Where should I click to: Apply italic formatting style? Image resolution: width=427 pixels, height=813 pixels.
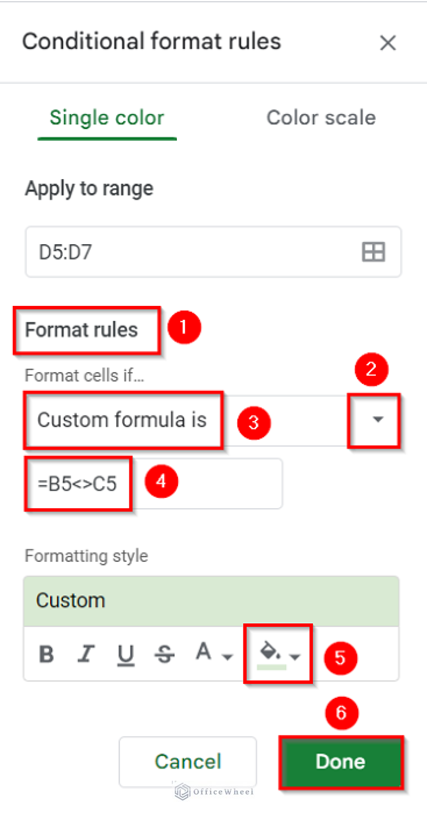click(x=86, y=654)
